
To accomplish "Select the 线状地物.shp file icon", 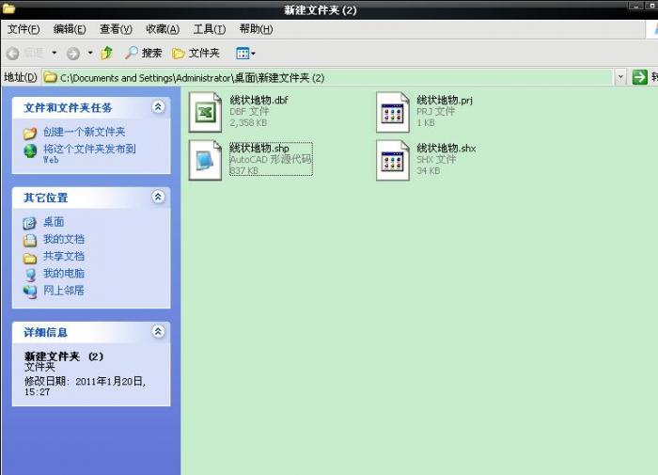I will click(x=205, y=160).
